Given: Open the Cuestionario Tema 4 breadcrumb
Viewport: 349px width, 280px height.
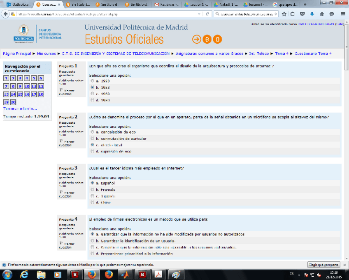Looking at the screenshot, I should pyautogui.click(x=313, y=54).
